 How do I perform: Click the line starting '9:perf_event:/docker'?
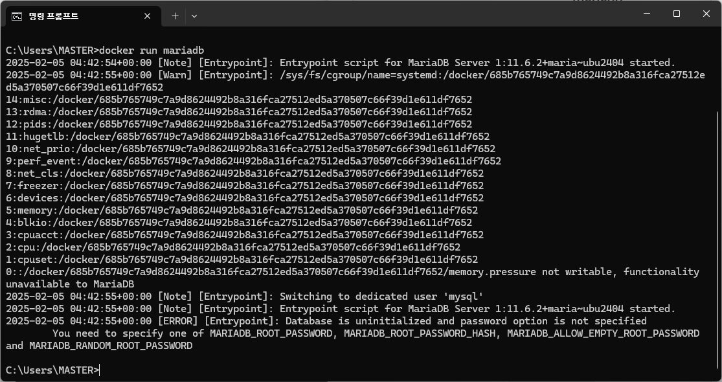pyautogui.click(x=253, y=161)
